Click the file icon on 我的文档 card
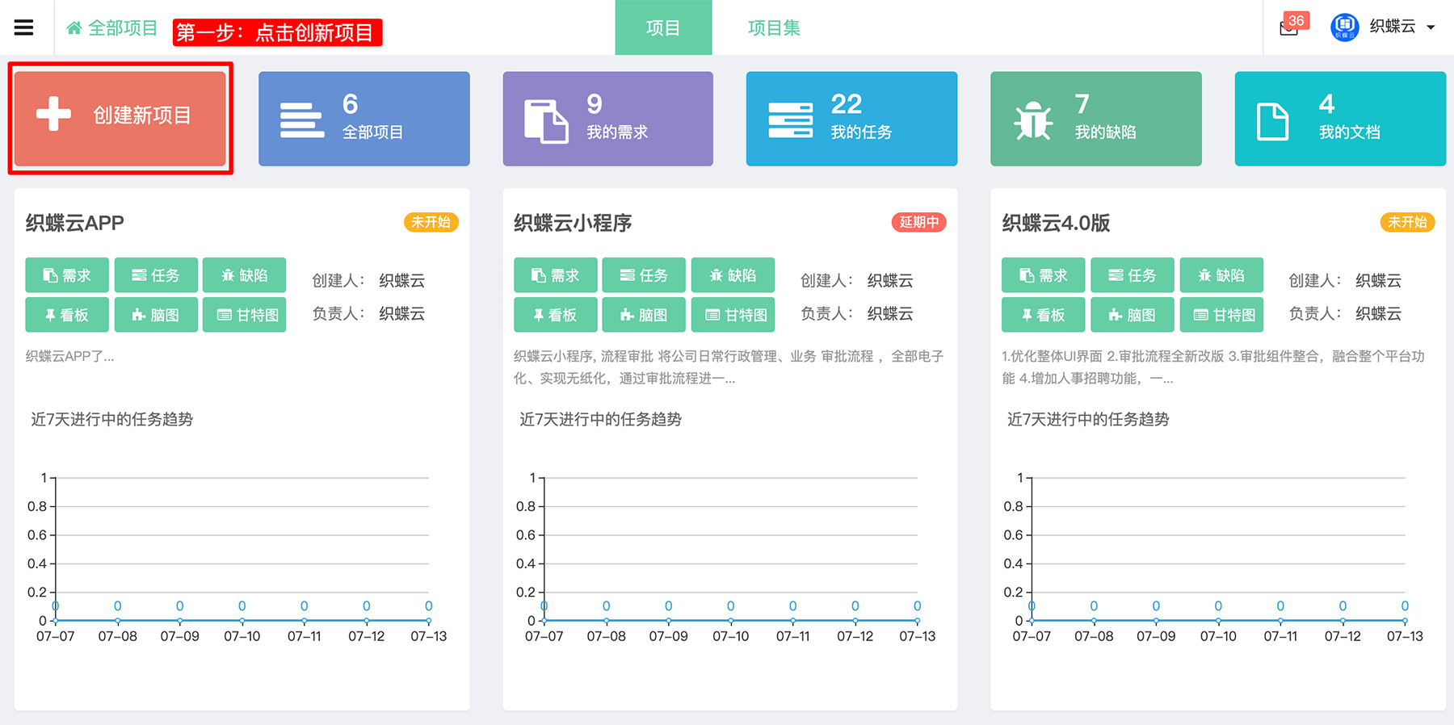 pyautogui.click(x=1273, y=121)
